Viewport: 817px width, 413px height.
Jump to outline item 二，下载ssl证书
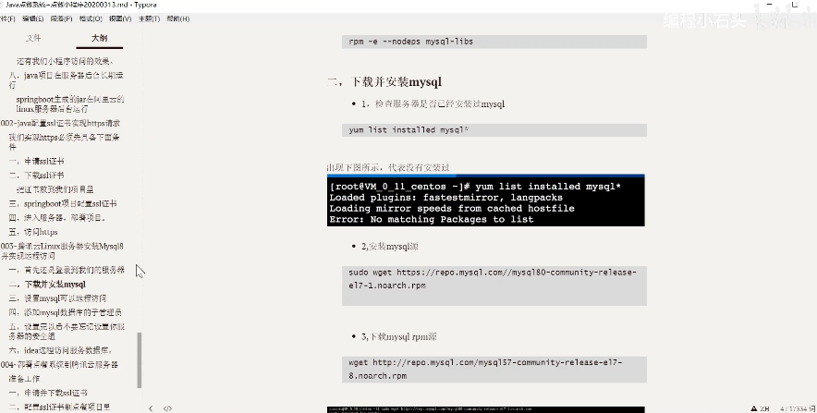point(36,176)
